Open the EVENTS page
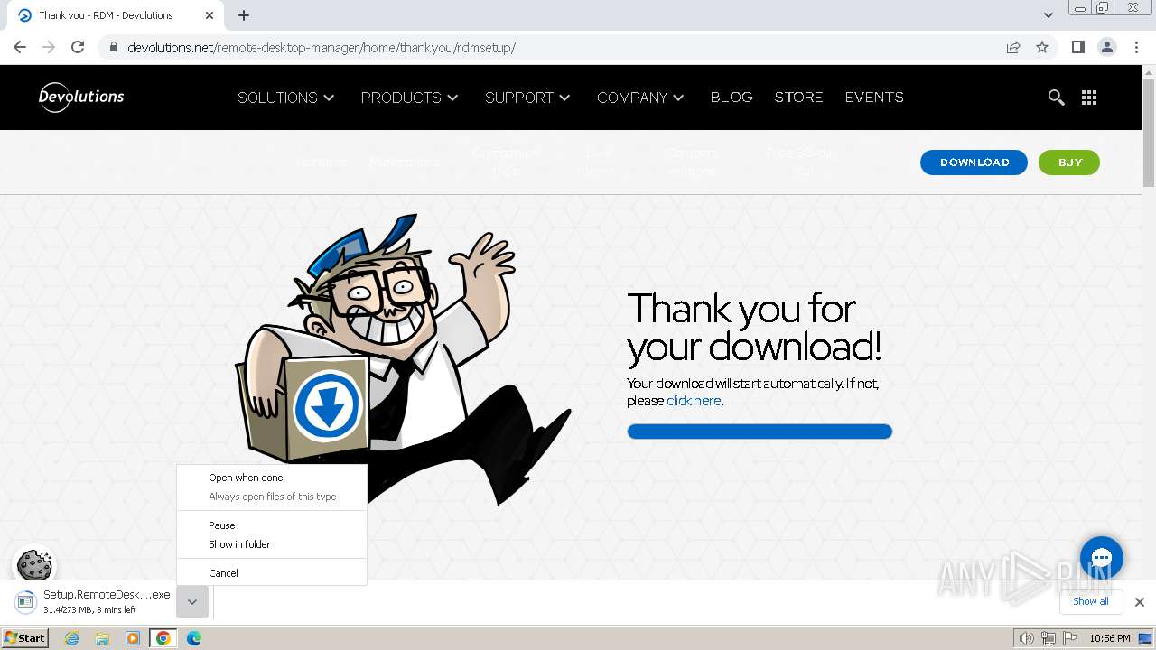Screen dimensions: 1156x650 (x=874, y=97)
